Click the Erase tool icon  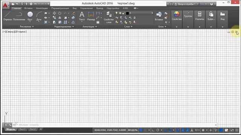coord(73,13)
